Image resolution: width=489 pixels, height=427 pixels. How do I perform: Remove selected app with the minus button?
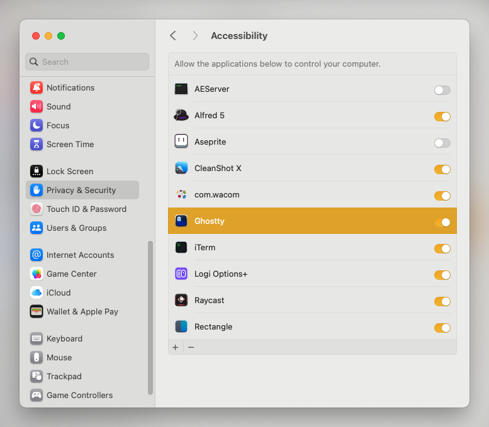pos(191,348)
